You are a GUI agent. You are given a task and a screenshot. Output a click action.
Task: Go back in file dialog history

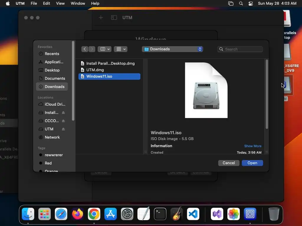pos(85,49)
